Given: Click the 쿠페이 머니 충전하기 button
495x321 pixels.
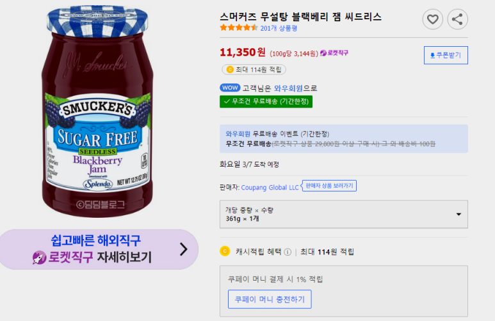Looking at the screenshot, I should tap(270, 299).
